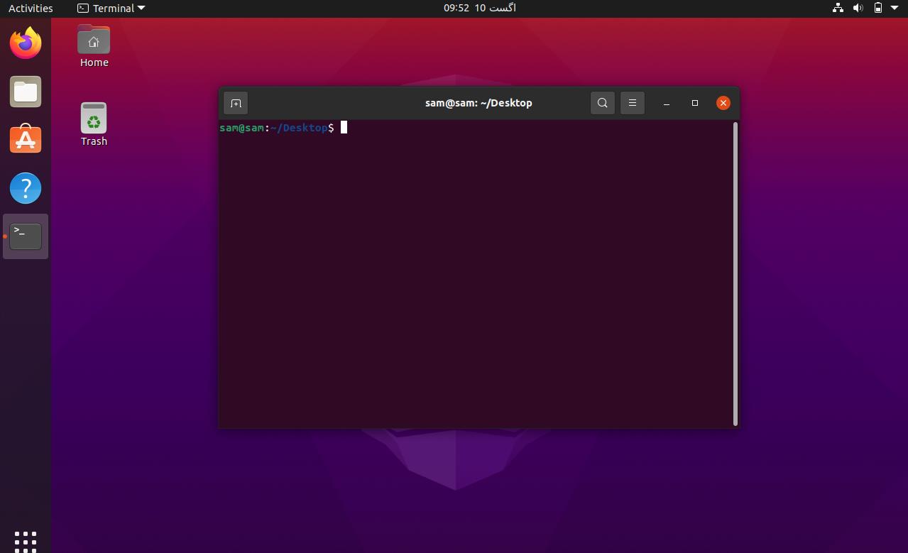Open the terminal hamburger menu
The image size is (908, 553).
click(632, 102)
